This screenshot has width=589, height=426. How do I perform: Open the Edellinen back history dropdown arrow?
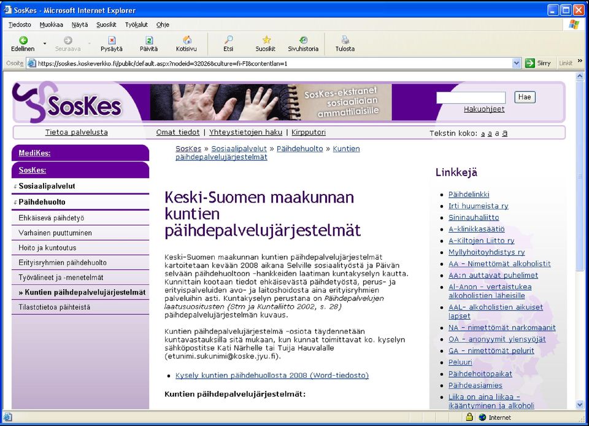pyautogui.click(x=45, y=44)
